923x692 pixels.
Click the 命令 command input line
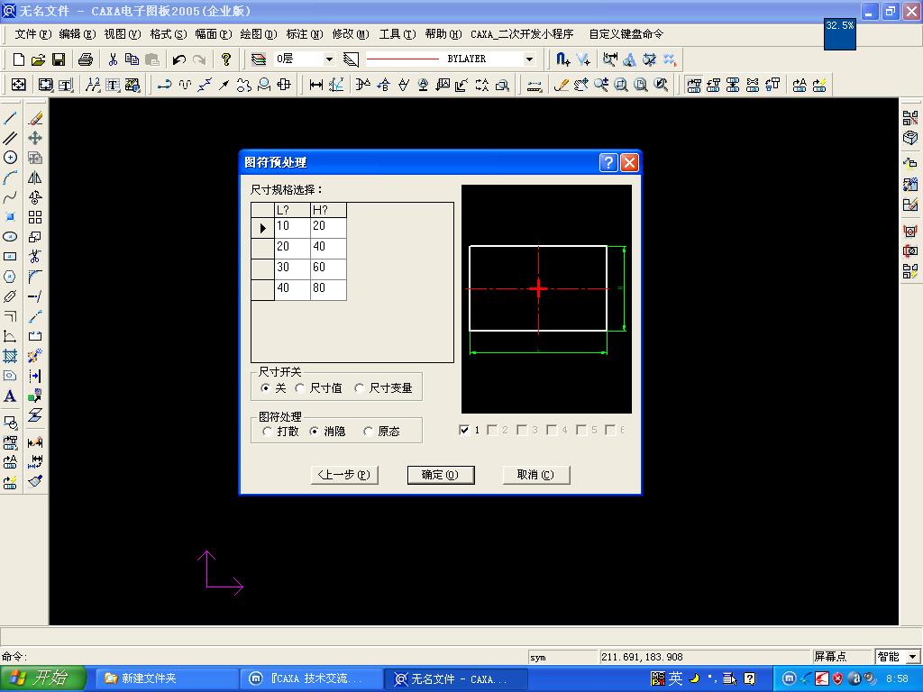[x=263, y=657]
